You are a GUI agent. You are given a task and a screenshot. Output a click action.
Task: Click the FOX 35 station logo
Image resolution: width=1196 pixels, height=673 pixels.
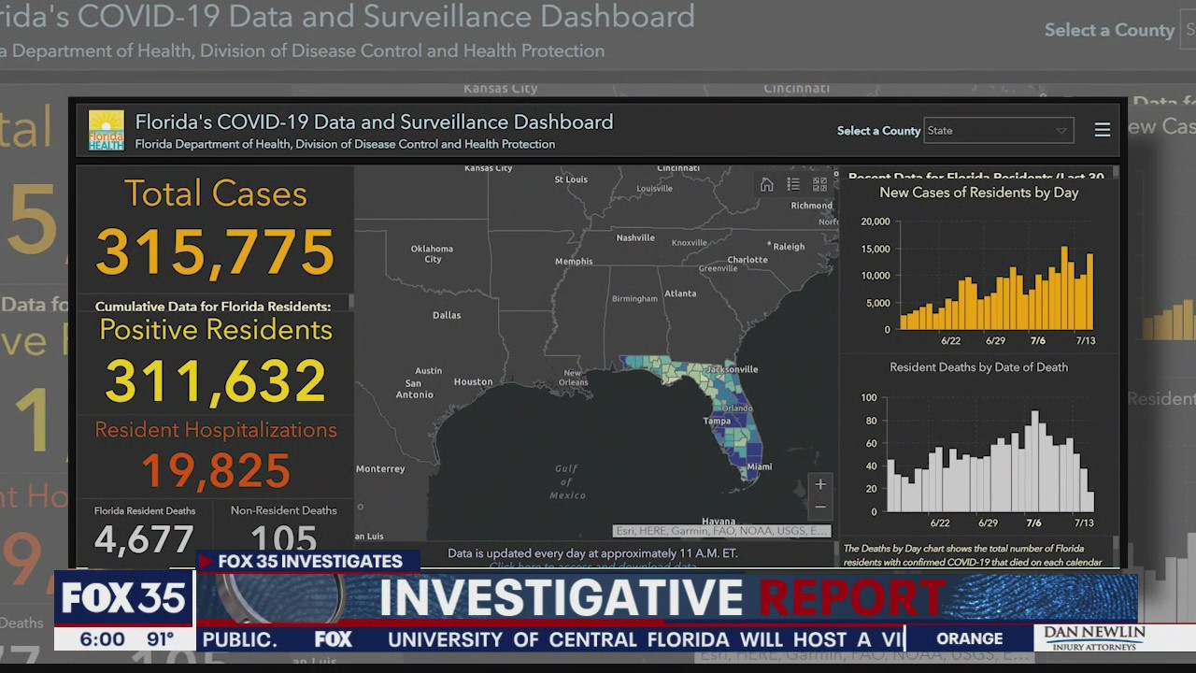click(x=123, y=599)
